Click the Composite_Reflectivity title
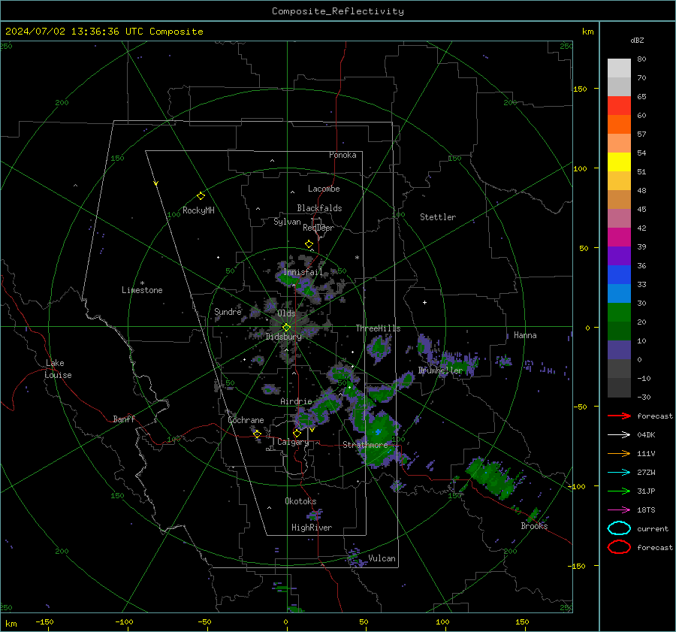676x632 pixels. [338, 11]
